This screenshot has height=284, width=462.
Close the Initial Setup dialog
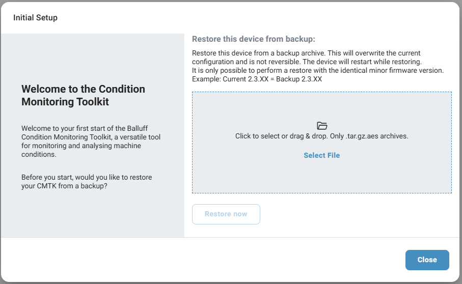point(427,260)
